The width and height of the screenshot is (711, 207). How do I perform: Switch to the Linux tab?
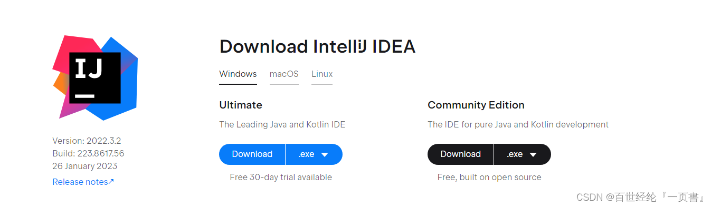[x=322, y=74]
